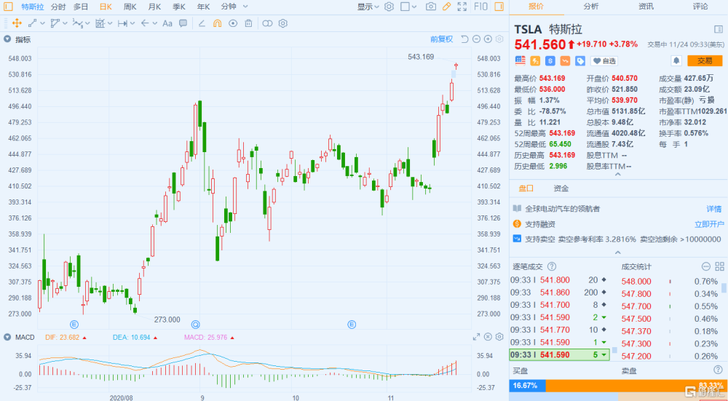Delete drawings with the trash icon
The height and width of the screenshot is (401, 728).
coord(249,23)
